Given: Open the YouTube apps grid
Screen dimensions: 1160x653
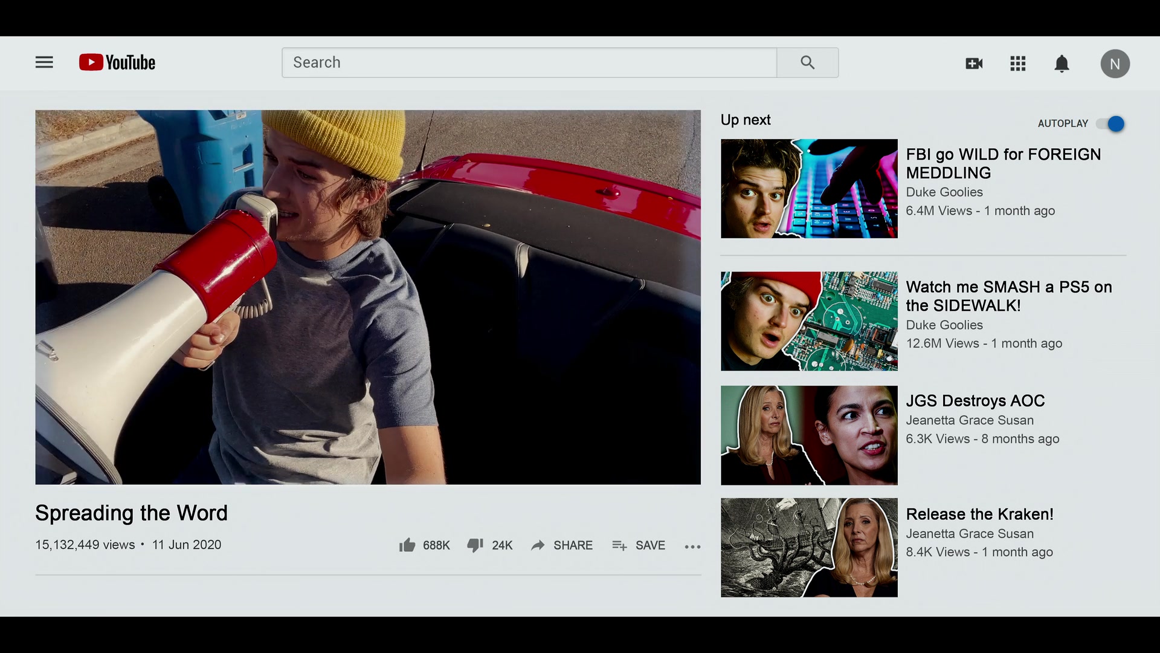Looking at the screenshot, I should 1018,63.
